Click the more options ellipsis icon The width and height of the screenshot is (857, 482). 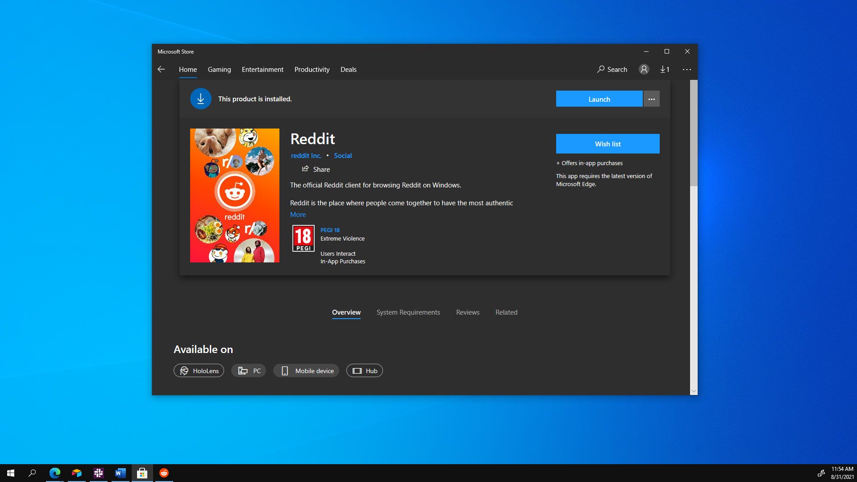pyautogui.click(x=652, y=99)
